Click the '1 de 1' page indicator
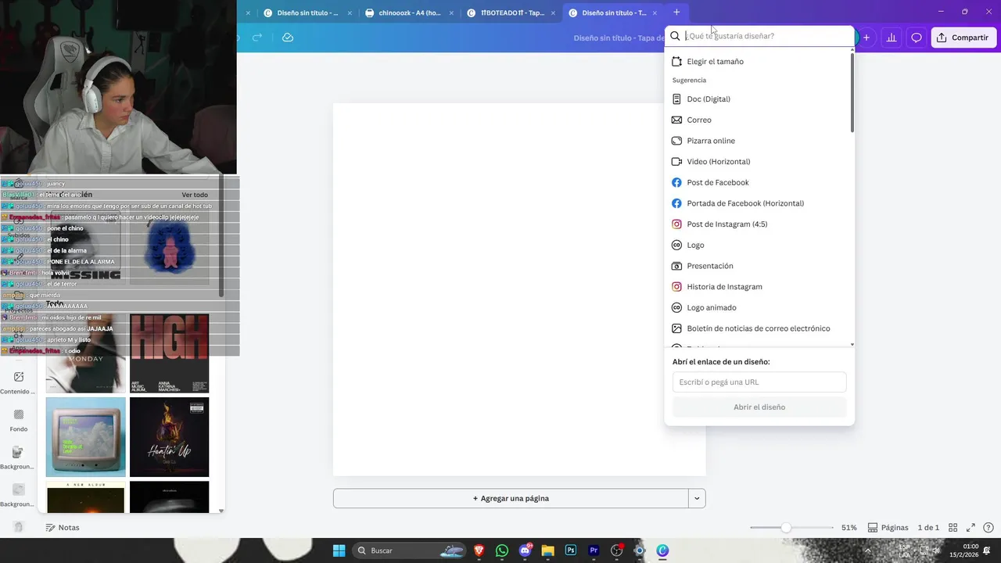Viewport: 1001px width, 563px height. click(928, 528)
